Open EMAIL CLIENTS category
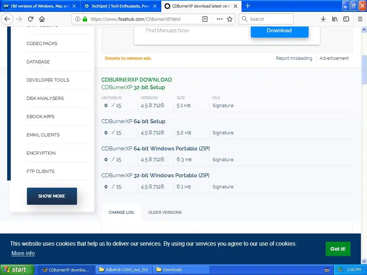 click(43, 135)
